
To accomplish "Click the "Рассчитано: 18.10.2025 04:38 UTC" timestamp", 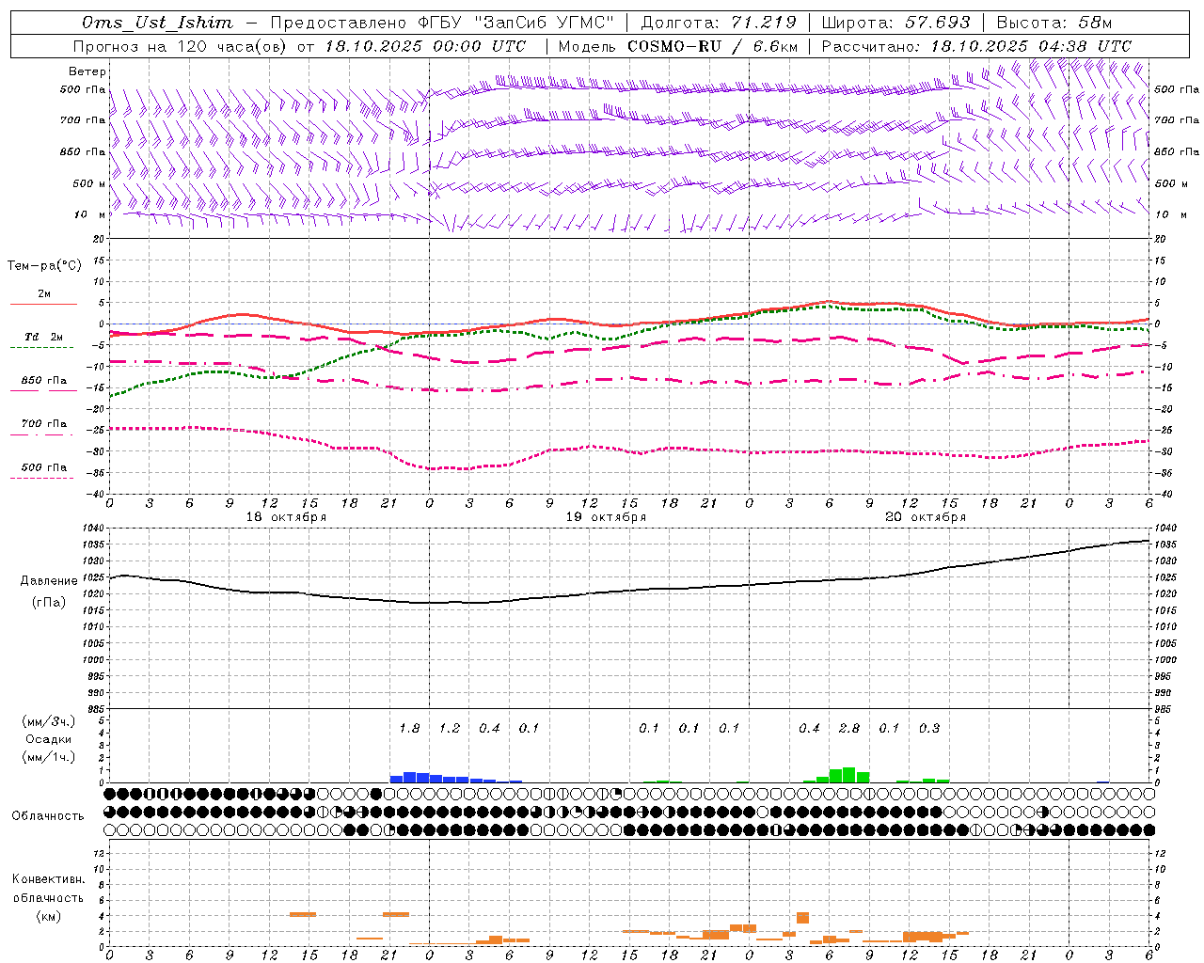I will pos(976,46).
